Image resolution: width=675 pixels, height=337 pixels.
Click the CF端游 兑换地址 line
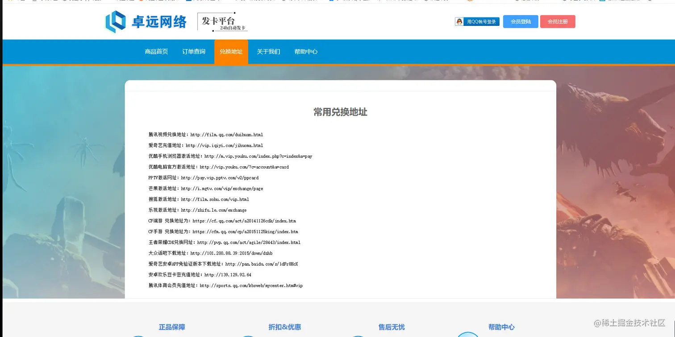[x=222, y=221]
